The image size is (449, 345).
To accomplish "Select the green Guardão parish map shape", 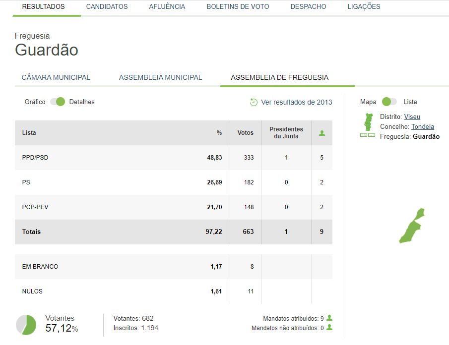I will [x=411, y=227].
